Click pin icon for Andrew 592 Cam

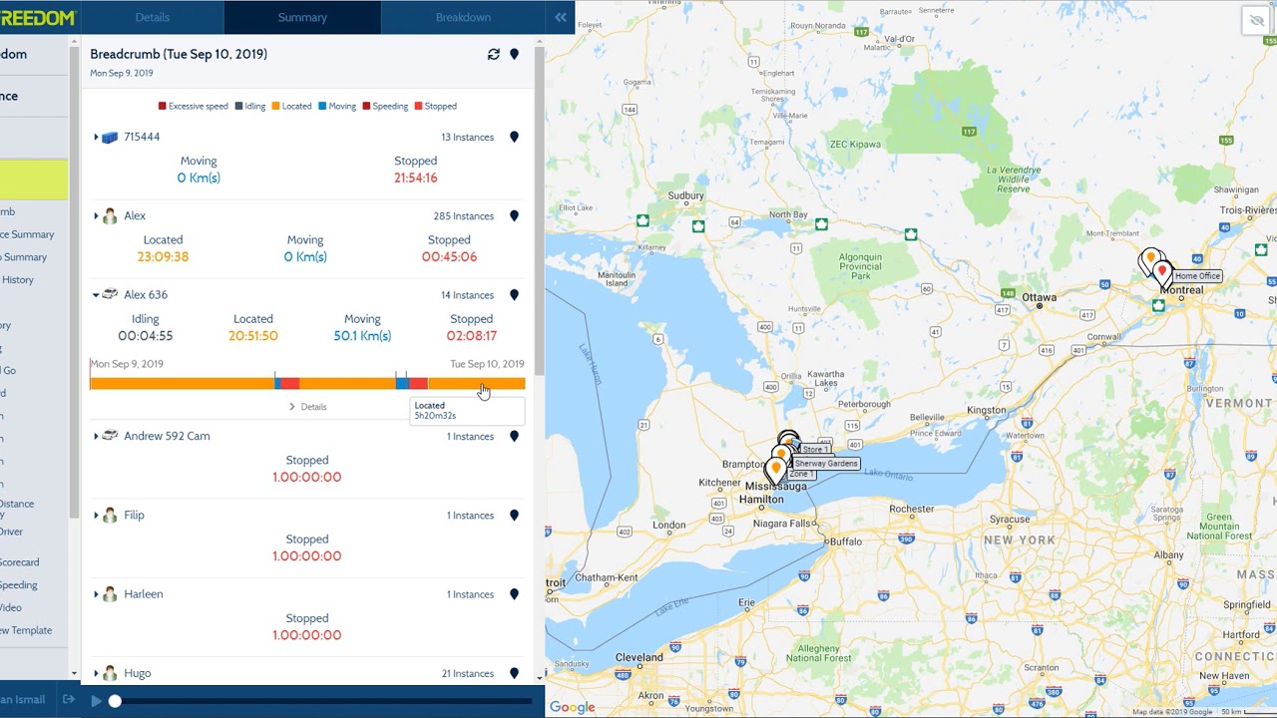pos(514,436)
